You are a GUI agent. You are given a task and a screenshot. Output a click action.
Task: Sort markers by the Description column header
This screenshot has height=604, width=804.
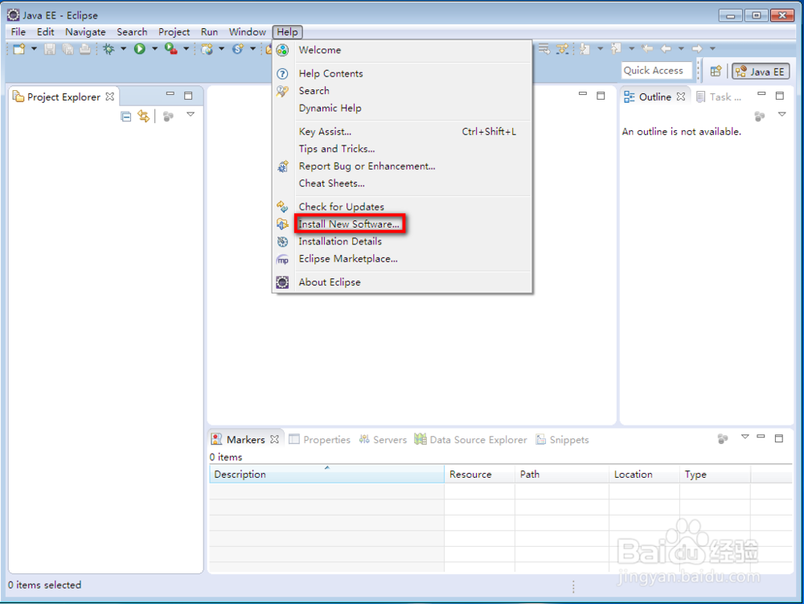[326, 475]
